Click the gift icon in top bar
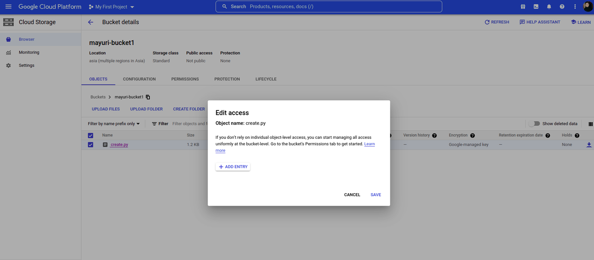This screenshot has height=260, width=594. (523, 7)
